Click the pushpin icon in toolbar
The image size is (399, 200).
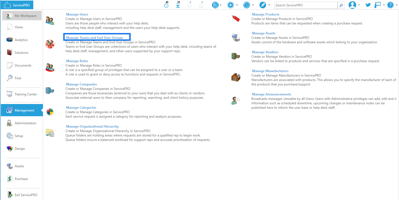[263, 5]
